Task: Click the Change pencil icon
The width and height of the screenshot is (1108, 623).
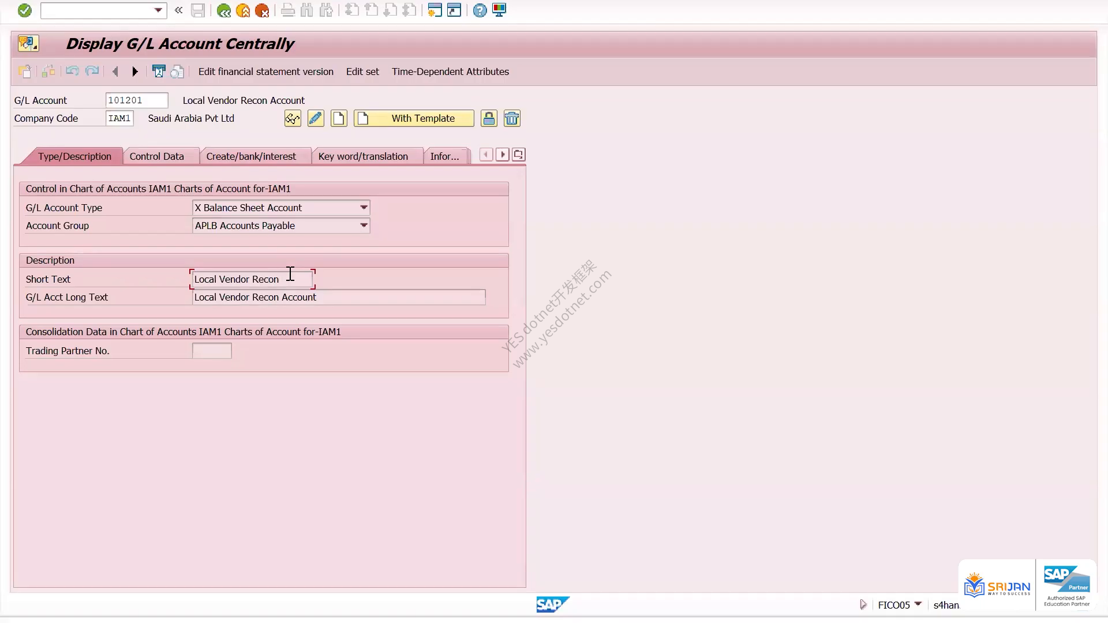Action: (x=316, y=119)
